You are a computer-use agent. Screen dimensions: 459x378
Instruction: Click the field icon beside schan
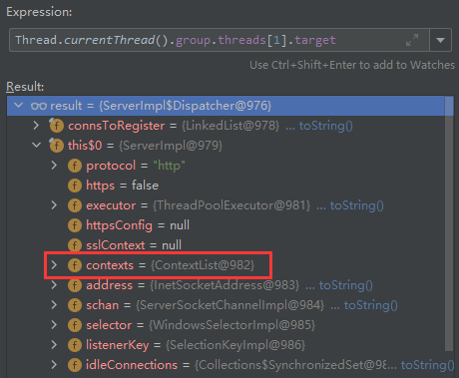pyautogui.click(x=75, y=305)
